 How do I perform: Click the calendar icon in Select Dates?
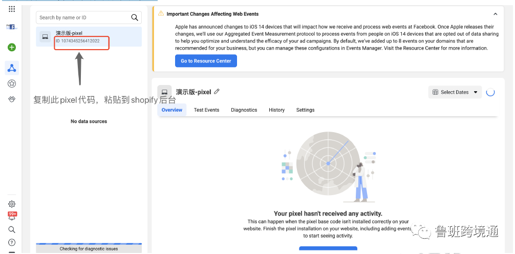[x=435, y=92]
